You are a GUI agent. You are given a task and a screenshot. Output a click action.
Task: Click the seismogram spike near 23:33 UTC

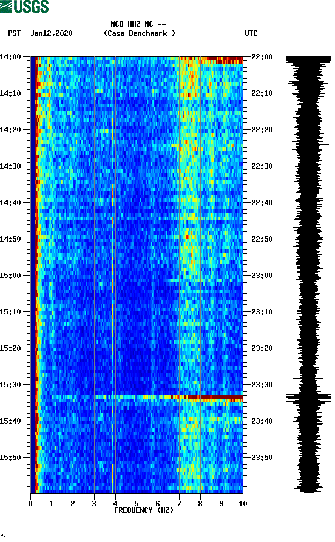click(308, 398)
